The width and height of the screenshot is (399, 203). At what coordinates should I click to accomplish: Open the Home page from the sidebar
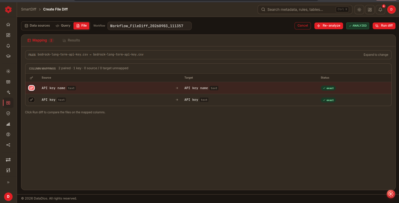[x=8, y=25]
